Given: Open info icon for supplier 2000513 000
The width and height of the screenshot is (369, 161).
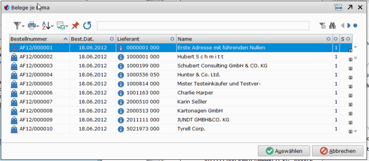Looking at the screenshot, I should pyautogui.click(x=121, y=111).
